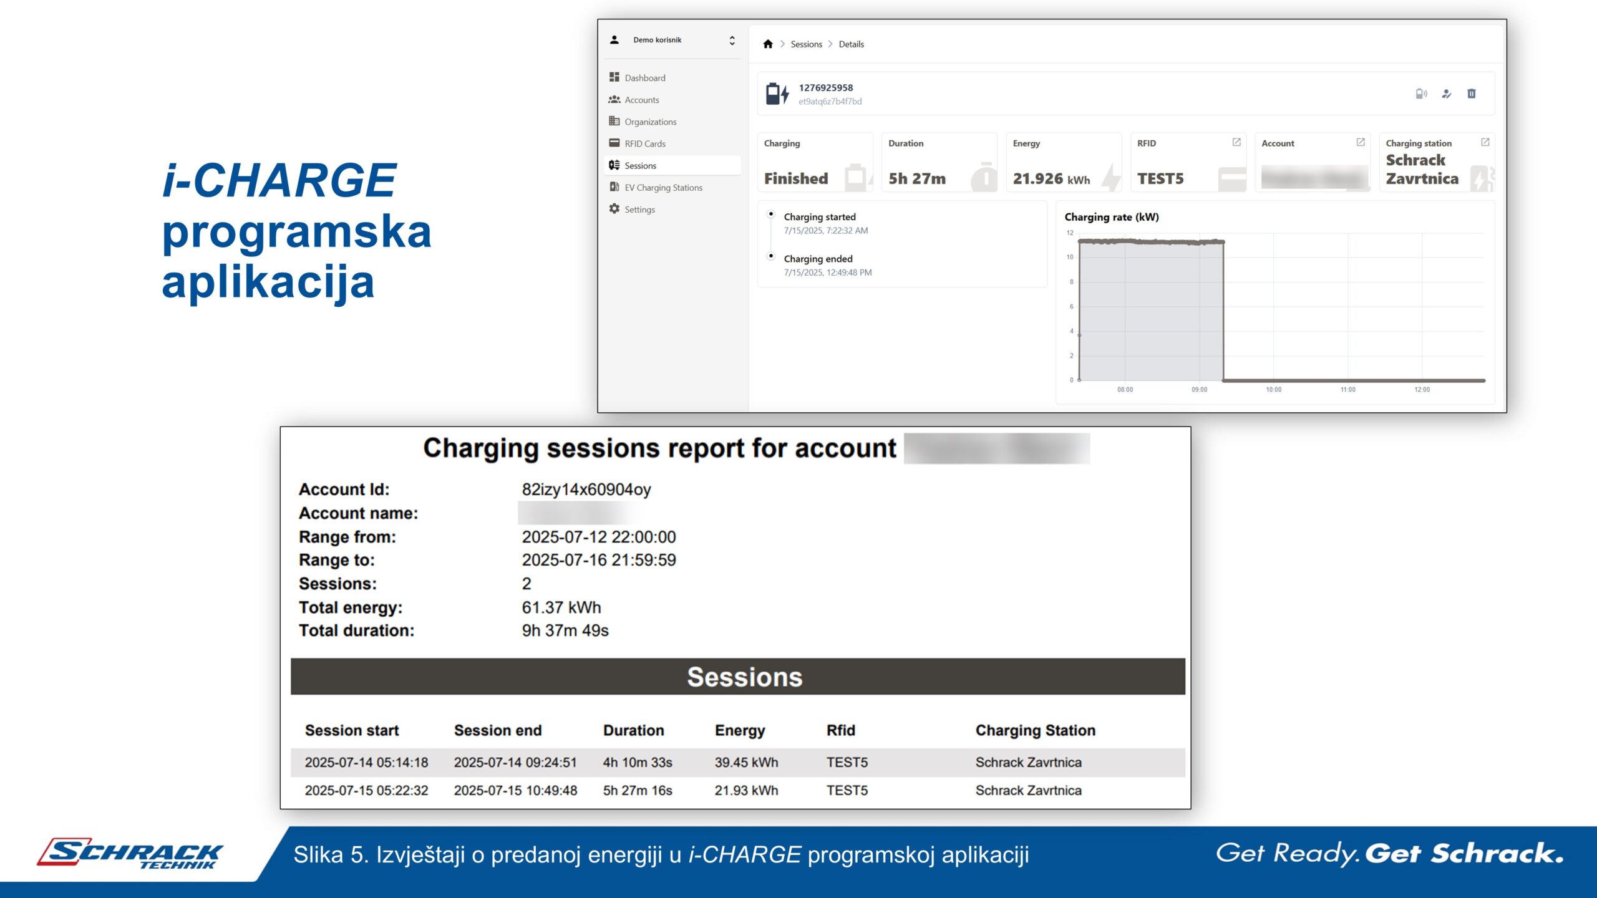Click the Details breadcrumb
Viewport: 1597px width, 898px height.
pos(851,44)
